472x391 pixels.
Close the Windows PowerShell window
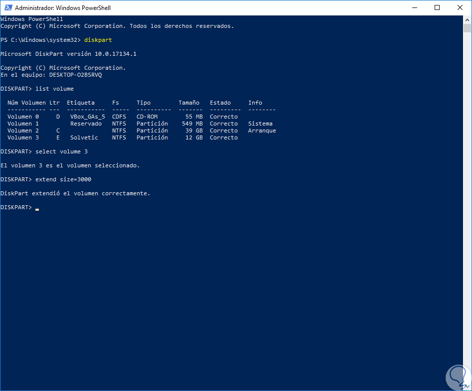460,7
